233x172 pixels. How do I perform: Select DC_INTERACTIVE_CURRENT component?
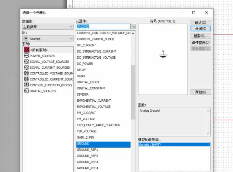pyautogui.click(x=103, y=52)
